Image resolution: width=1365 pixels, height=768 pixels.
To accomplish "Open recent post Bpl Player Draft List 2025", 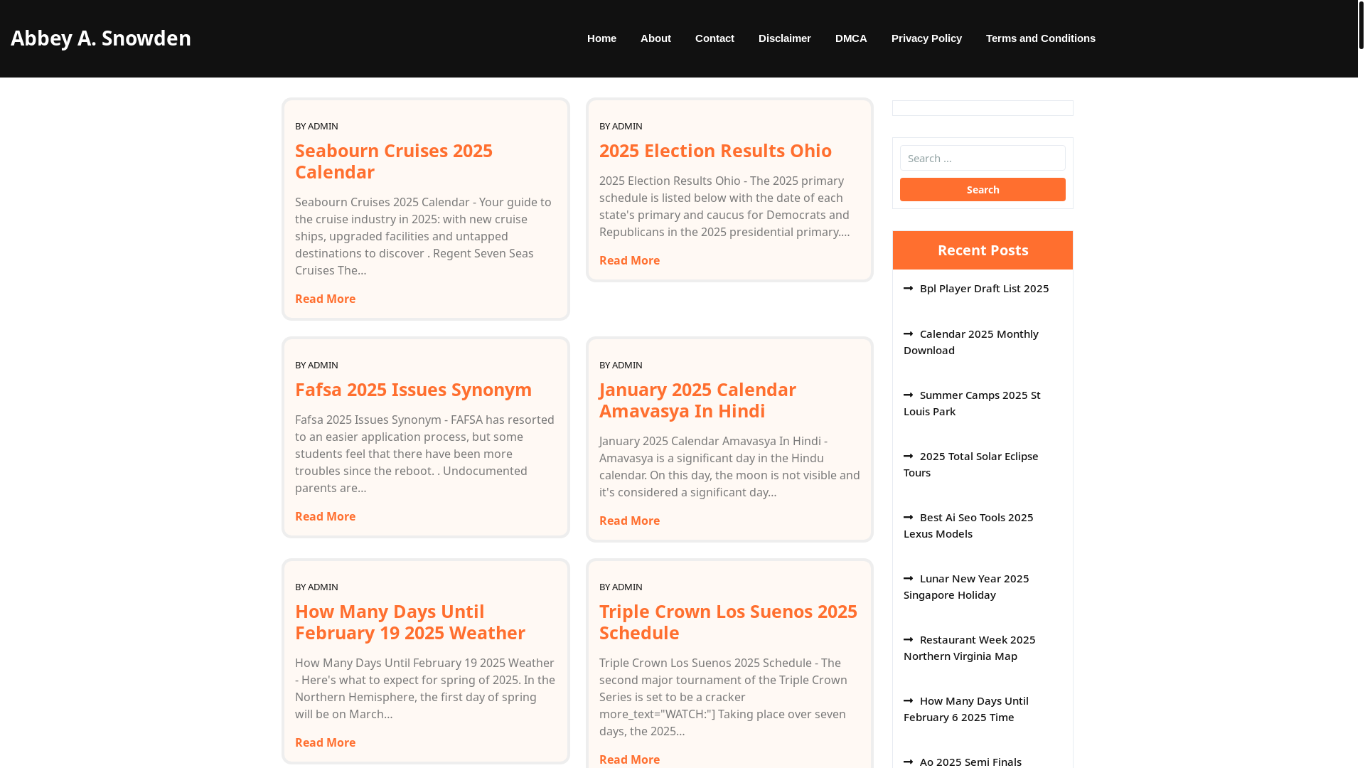I will coord(984,288).
